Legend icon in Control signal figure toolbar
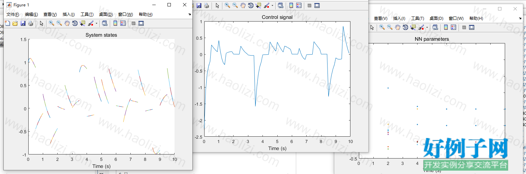The image size is (526, 174). [299, 5]
